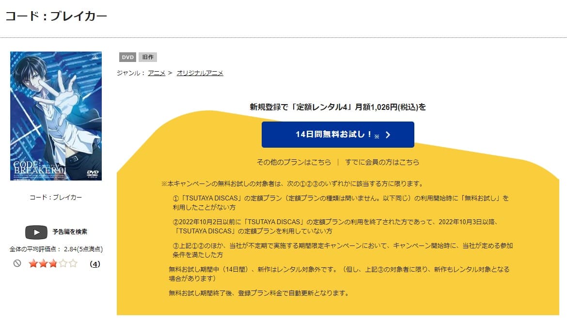Rate with the first star
Viewport: 567px width, 321px height.
[x=33, y=263]
